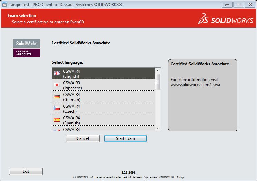
Task: Click the UK flag icon
Action: (57, 73)
